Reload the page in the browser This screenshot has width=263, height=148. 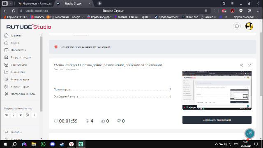point(14,11)
